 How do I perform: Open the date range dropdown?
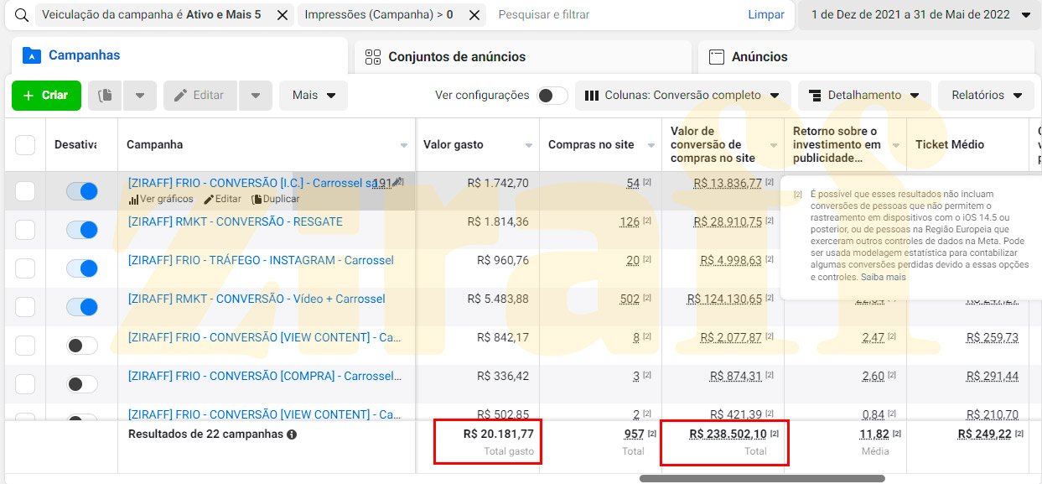click(x=920, y=15)
